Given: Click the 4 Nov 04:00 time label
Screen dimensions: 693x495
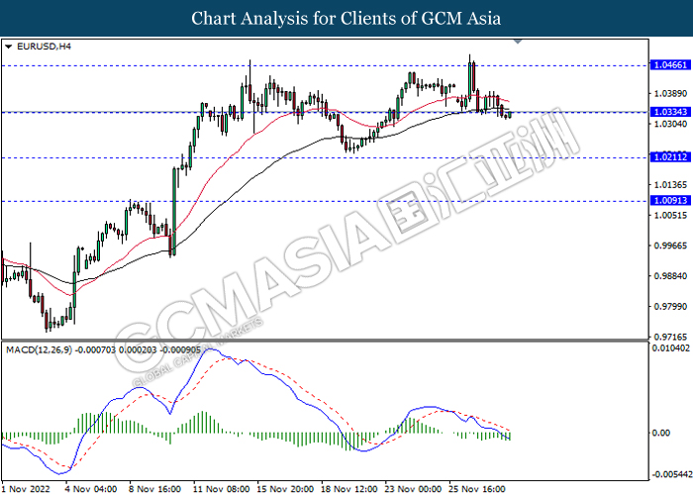Looking at the screenshot, I should coord(91,489).
